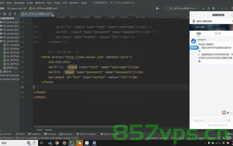Screen dimensions: 233x146
Task: Open the View menu
Action: [9, 3]
